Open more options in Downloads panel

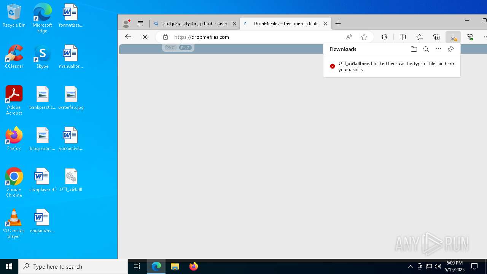(438, 49)
